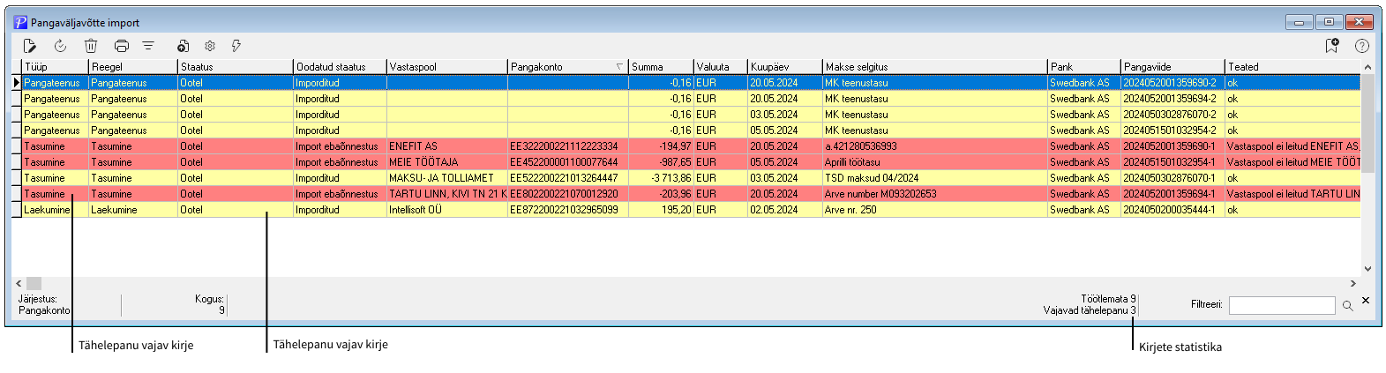Viewport: 1386px width, 373px height.
Task: Sort by the Oodatud staatus column header
Action: coord(340,66)
